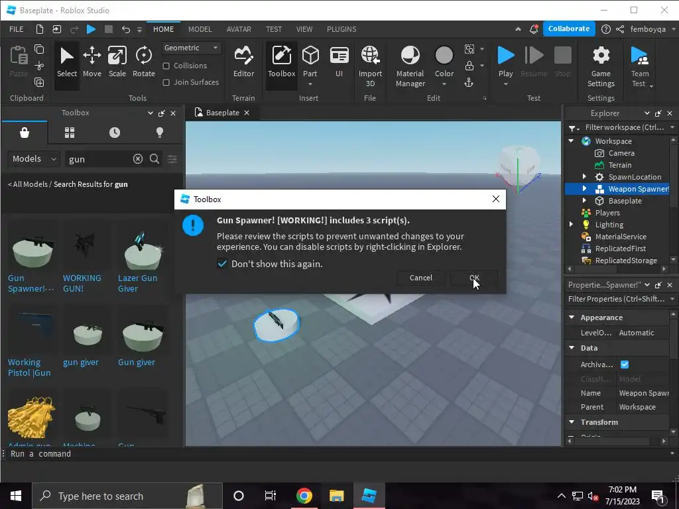Click Import 3D
The image size is (679, 509).
(x=370, y=66)
